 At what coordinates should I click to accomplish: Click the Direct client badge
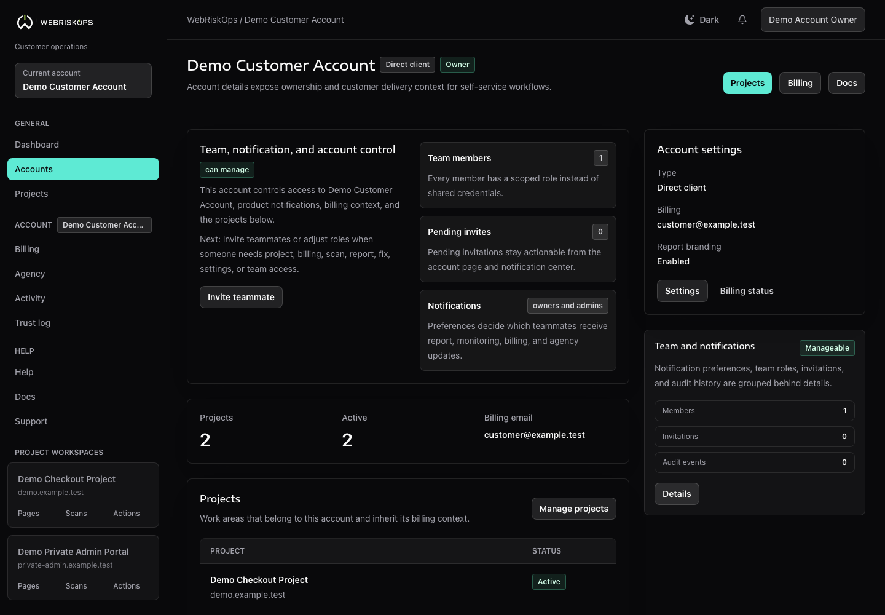pos(407,65)
